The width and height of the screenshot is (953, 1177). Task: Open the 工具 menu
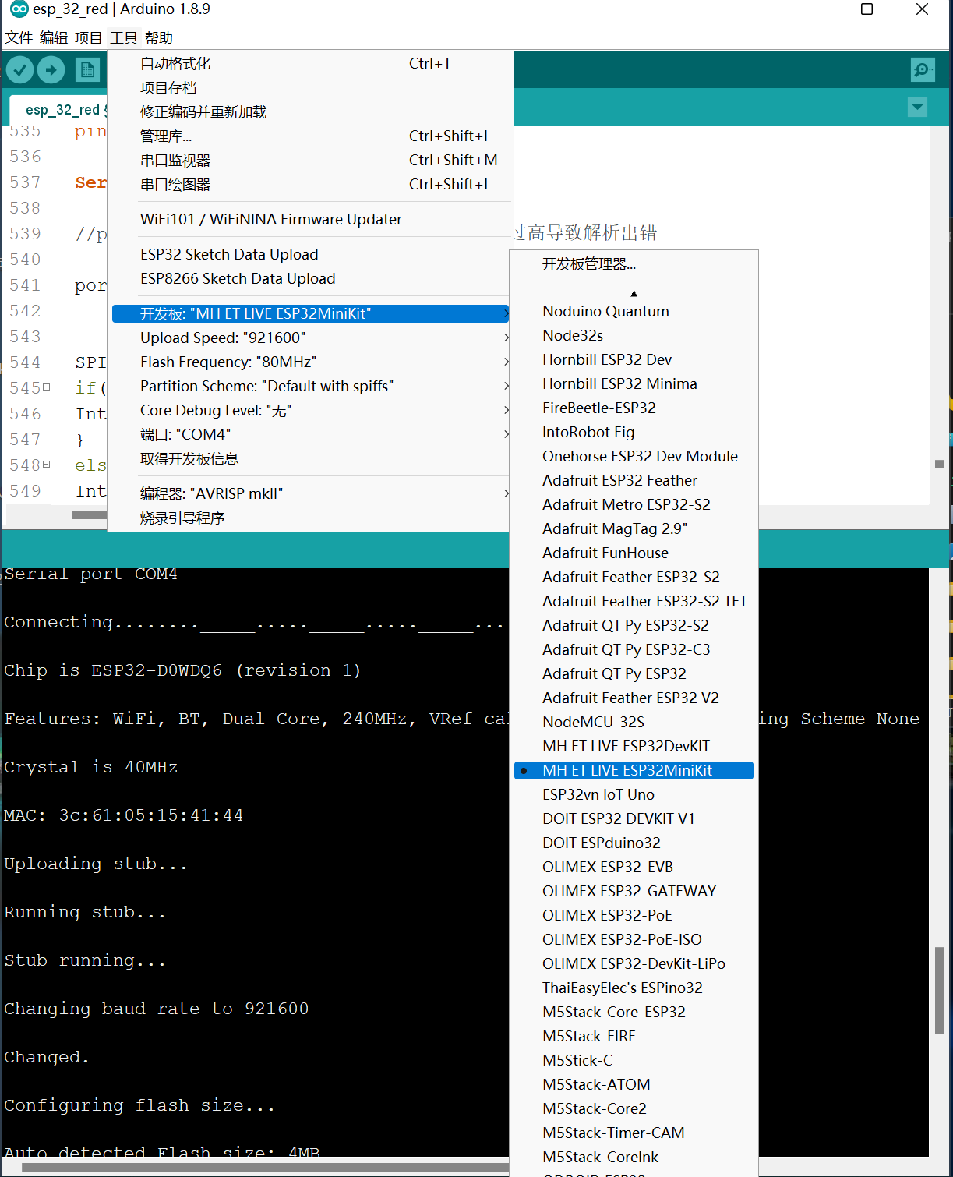[124, 37]
